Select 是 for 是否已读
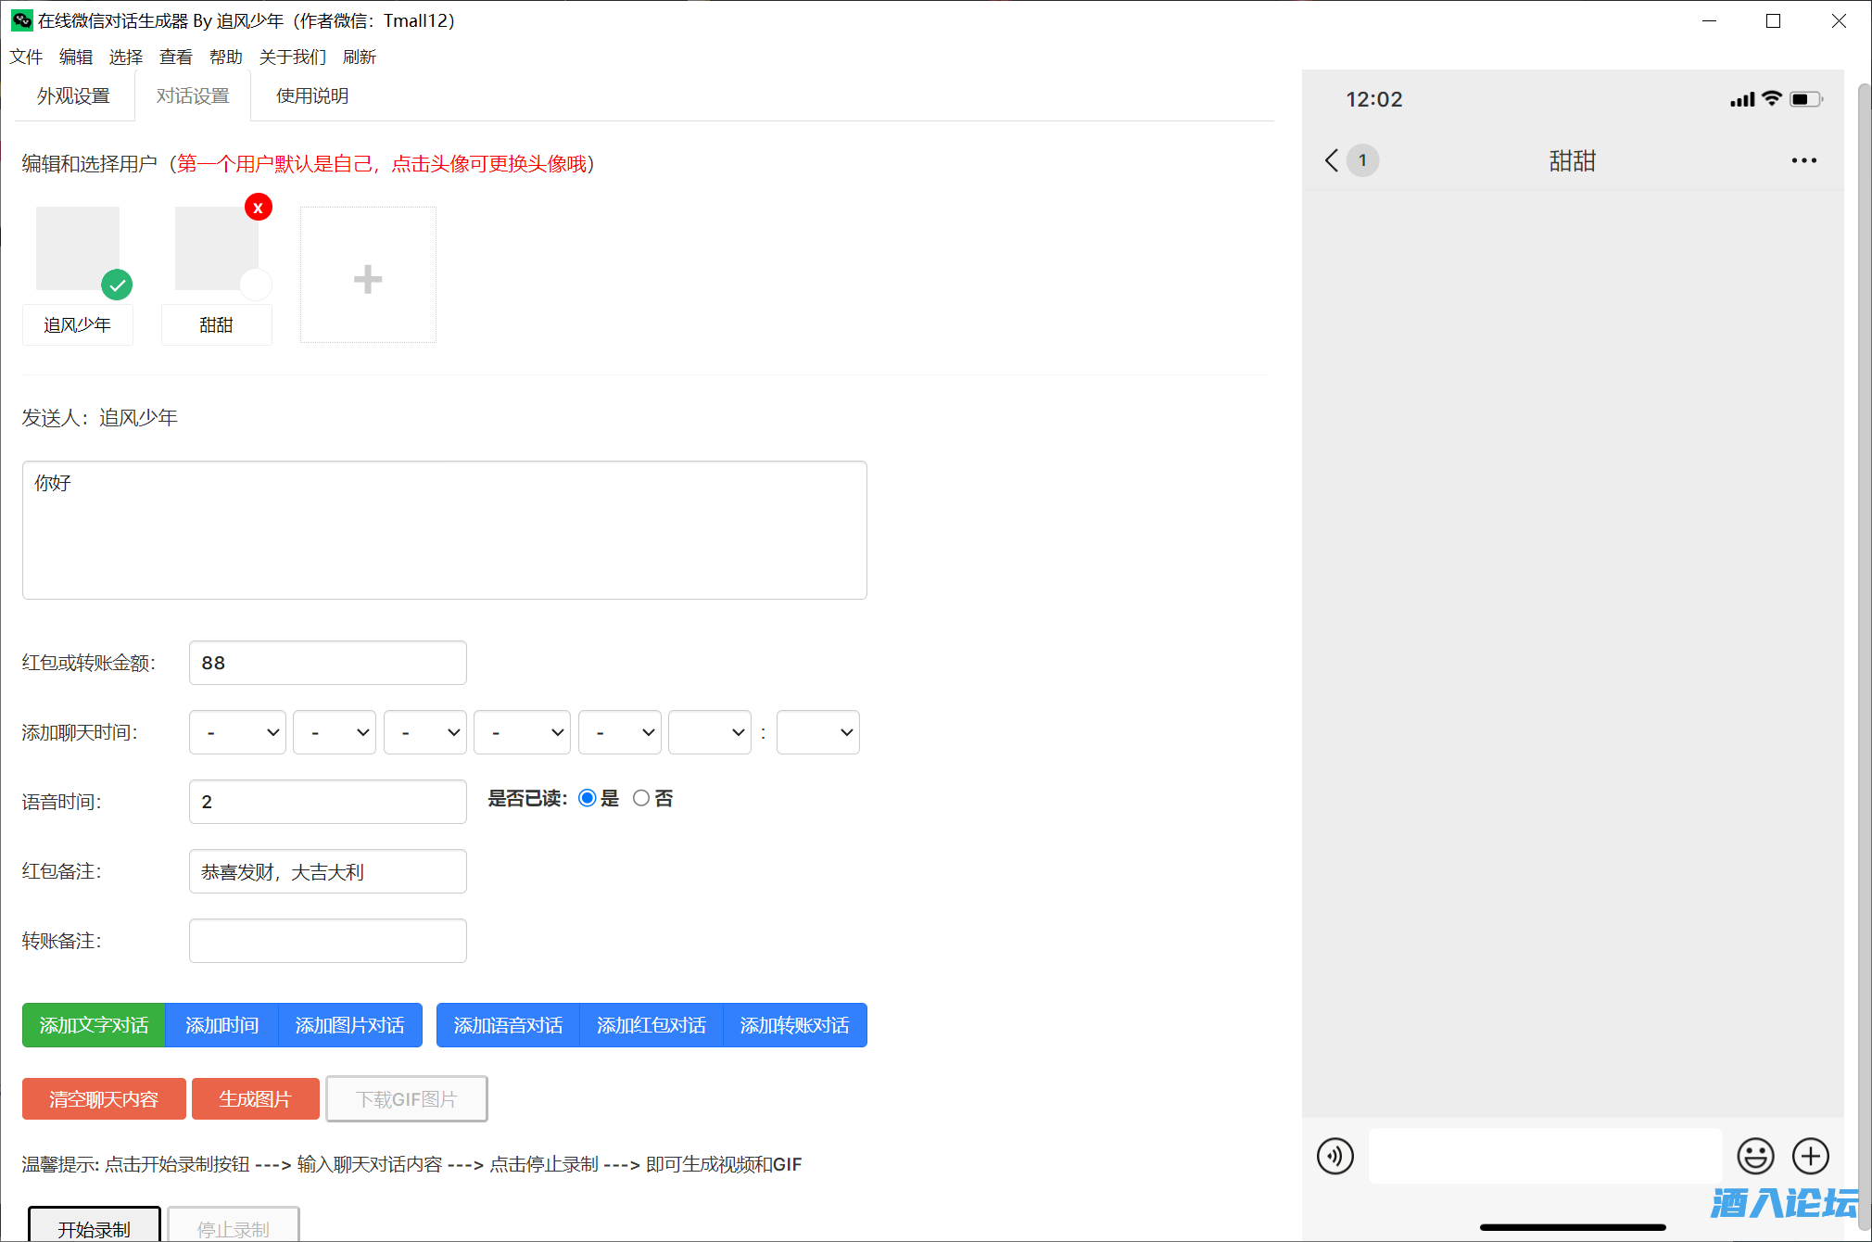 [587, 798]
